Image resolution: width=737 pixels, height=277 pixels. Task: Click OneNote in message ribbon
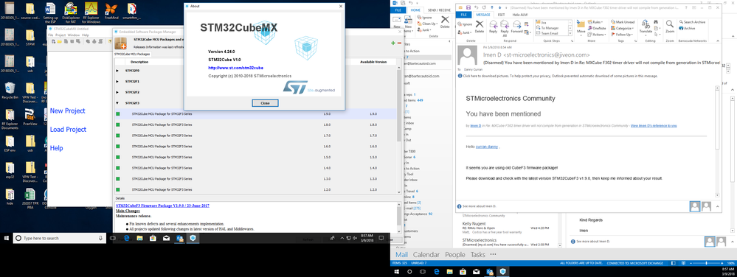(597, 28)
